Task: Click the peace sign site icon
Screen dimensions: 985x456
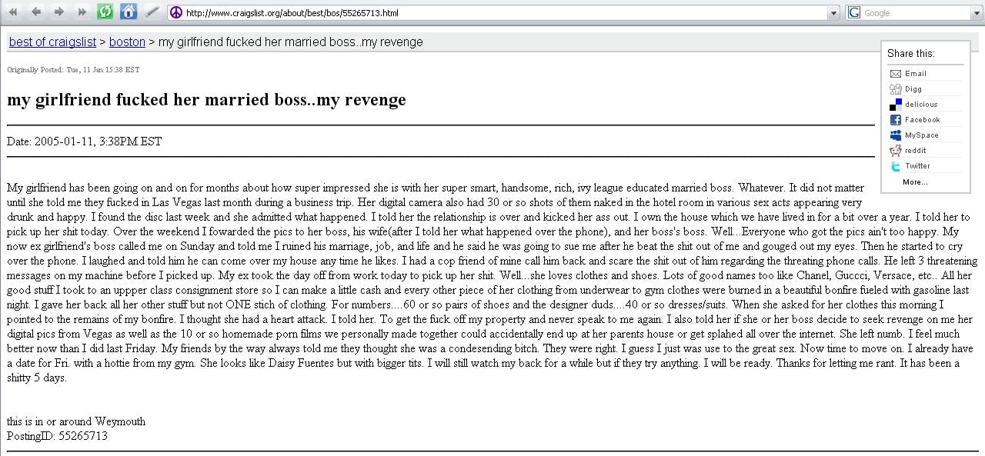Action: tap(175, 12)
